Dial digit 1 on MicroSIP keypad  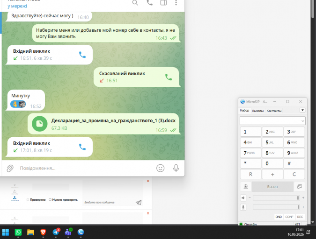pos(251,132)
